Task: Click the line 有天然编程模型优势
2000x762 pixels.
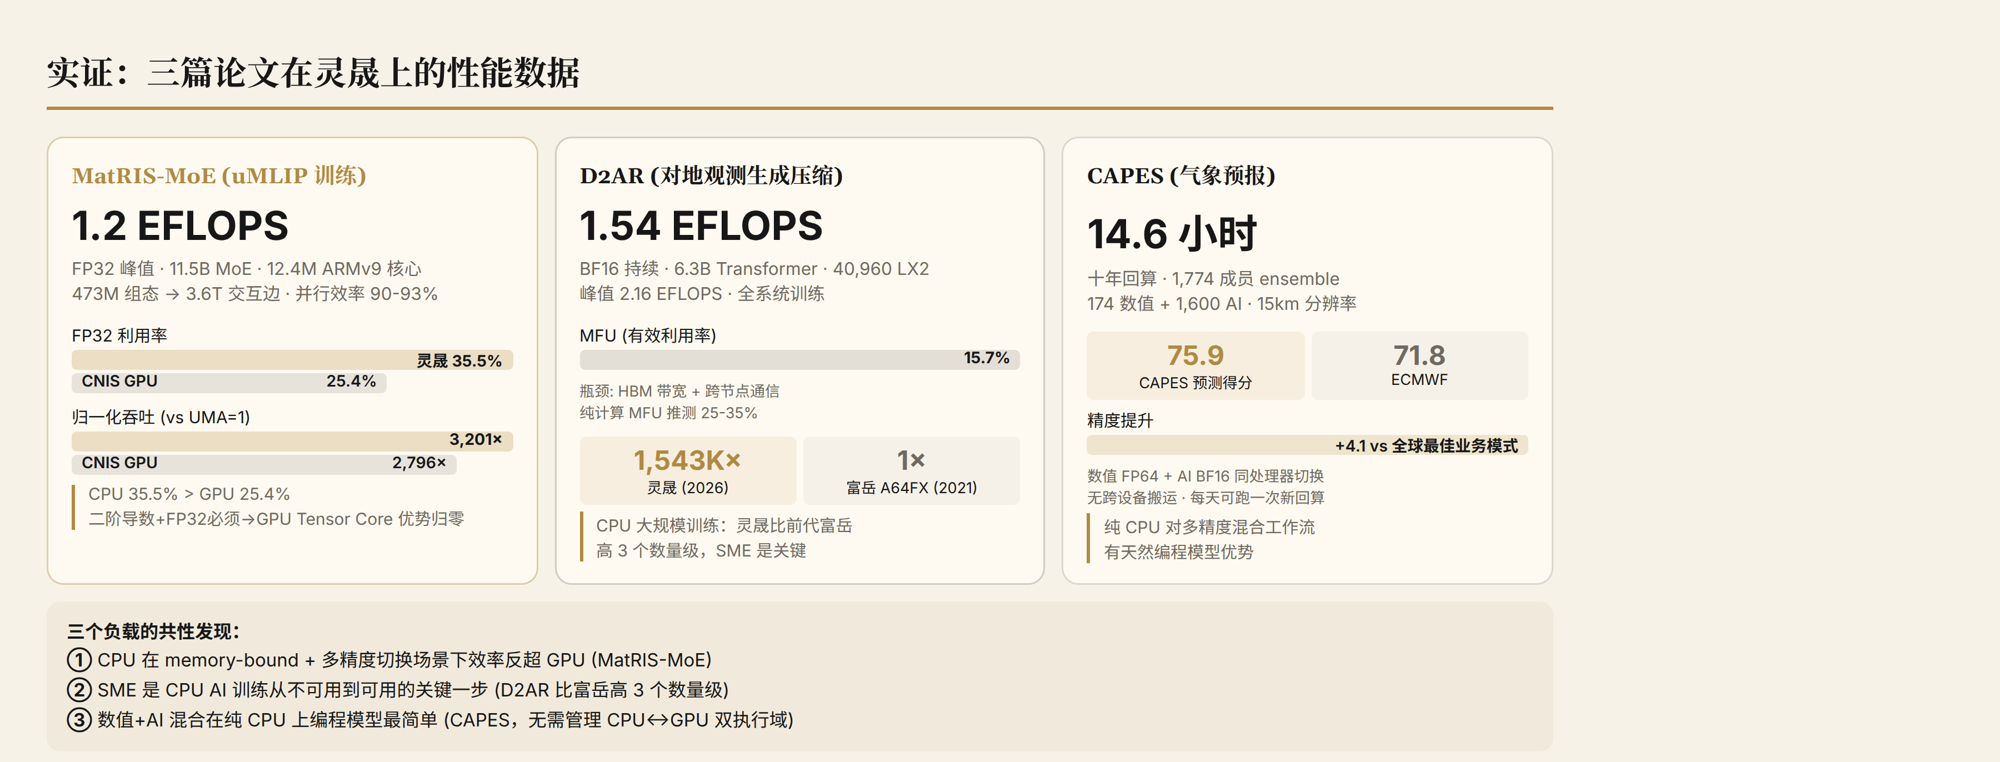Action: tap(1178, 552)
